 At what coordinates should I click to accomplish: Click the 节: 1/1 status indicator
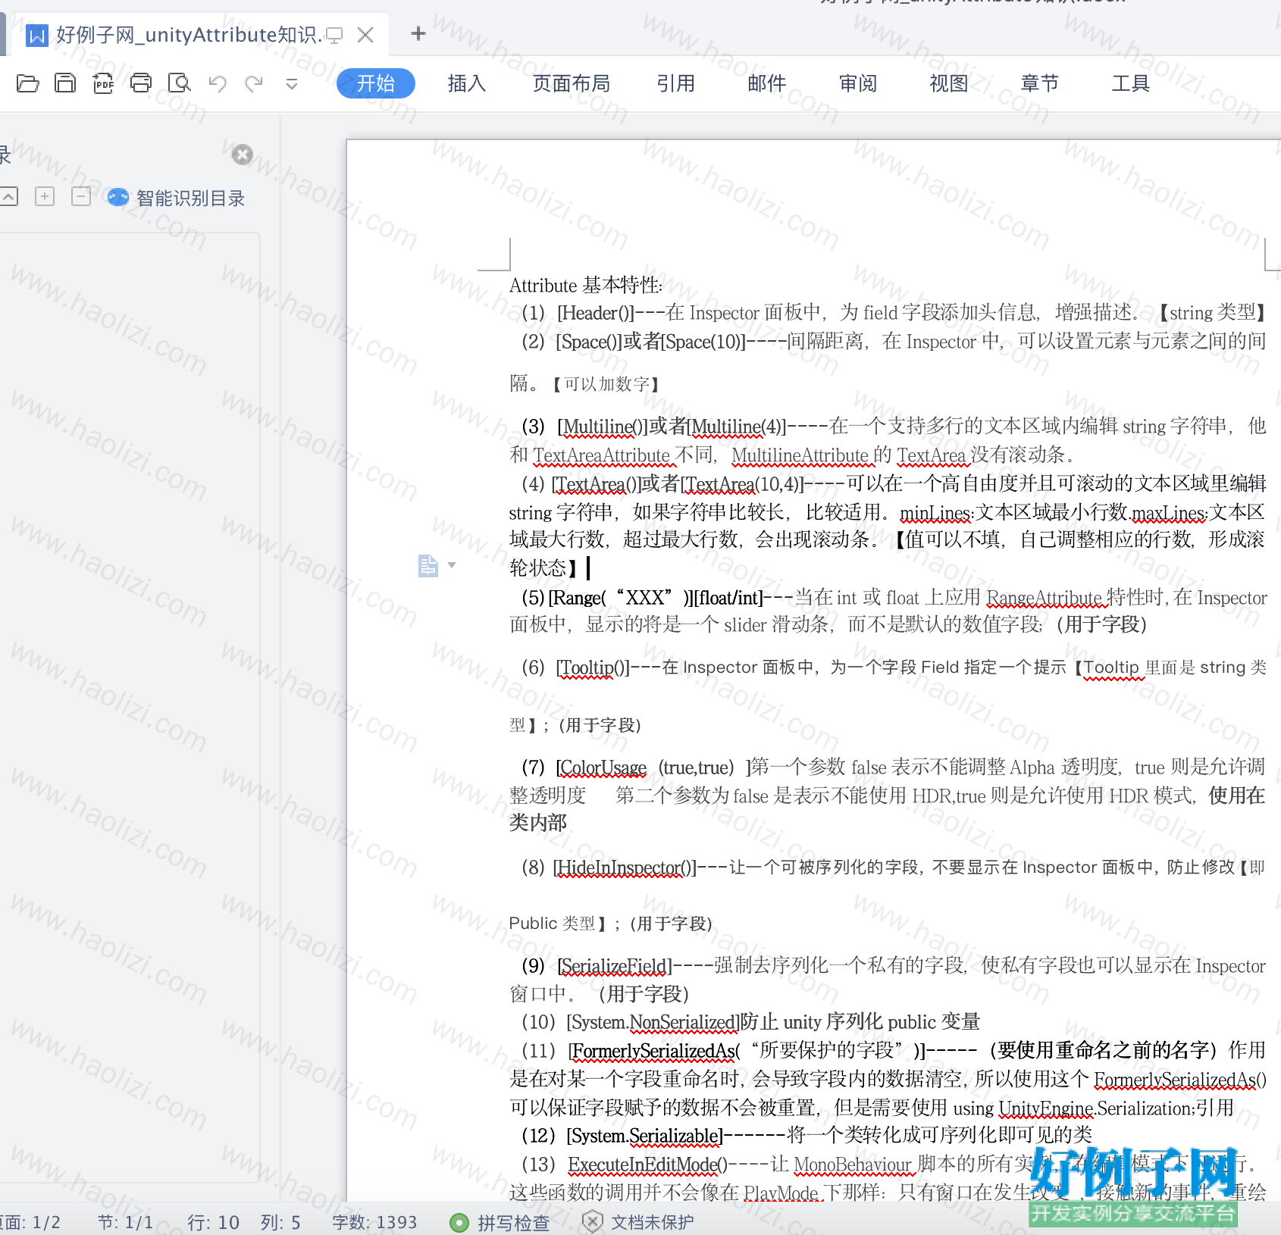(x=126, y=1222)
